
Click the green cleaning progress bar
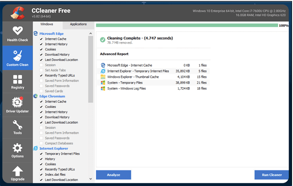187,25
